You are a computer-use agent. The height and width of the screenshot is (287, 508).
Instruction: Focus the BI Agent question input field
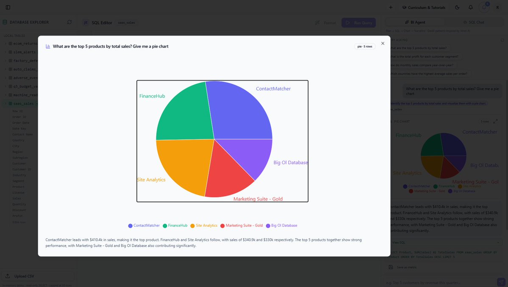pyautogui.click(x=440, y=282)
